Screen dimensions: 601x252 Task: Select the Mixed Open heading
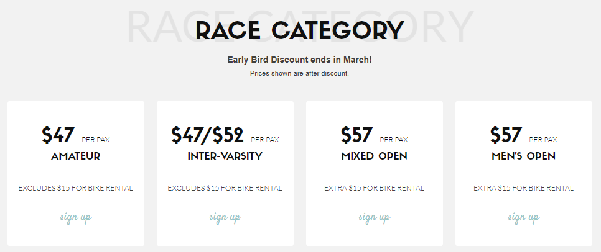click(x=375, y=156)
